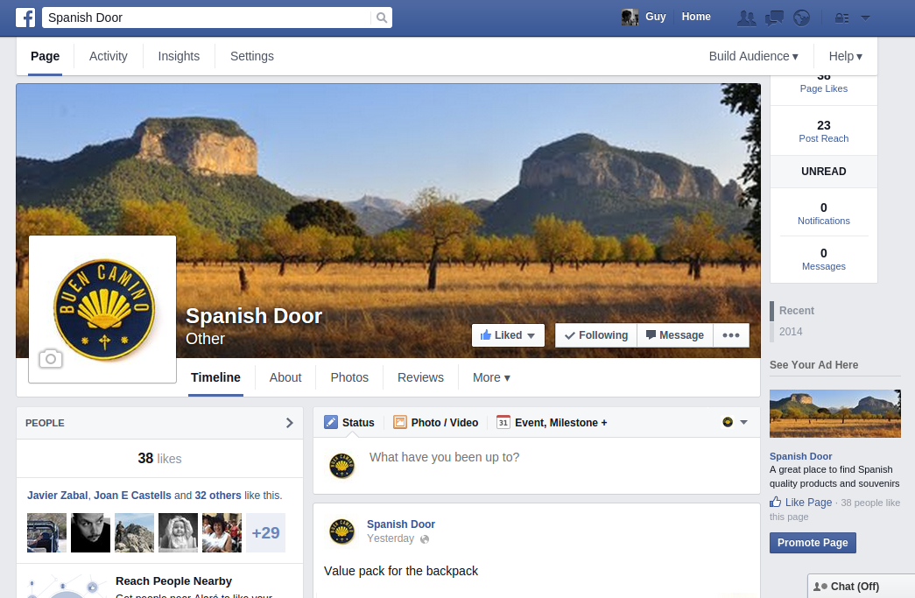915x598 pixels.
Task: Open the Build Audience dropdown
Action: tap(753, 56)
